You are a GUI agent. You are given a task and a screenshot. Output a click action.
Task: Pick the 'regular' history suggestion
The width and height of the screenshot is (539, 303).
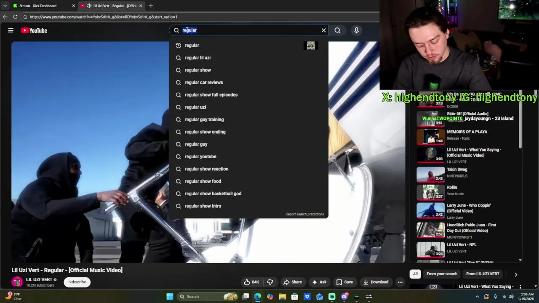(248, 45)
